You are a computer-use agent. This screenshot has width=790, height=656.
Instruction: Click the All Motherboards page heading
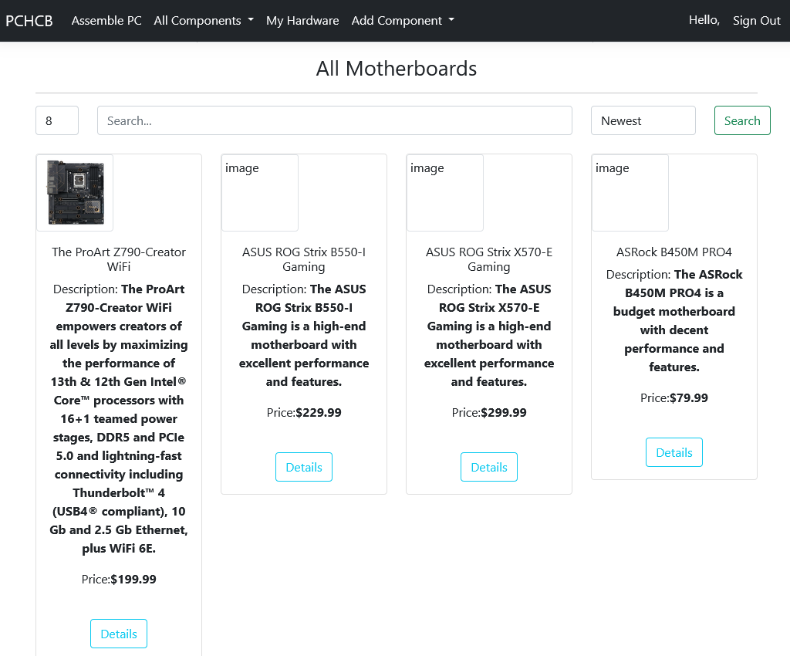point(397,69)
